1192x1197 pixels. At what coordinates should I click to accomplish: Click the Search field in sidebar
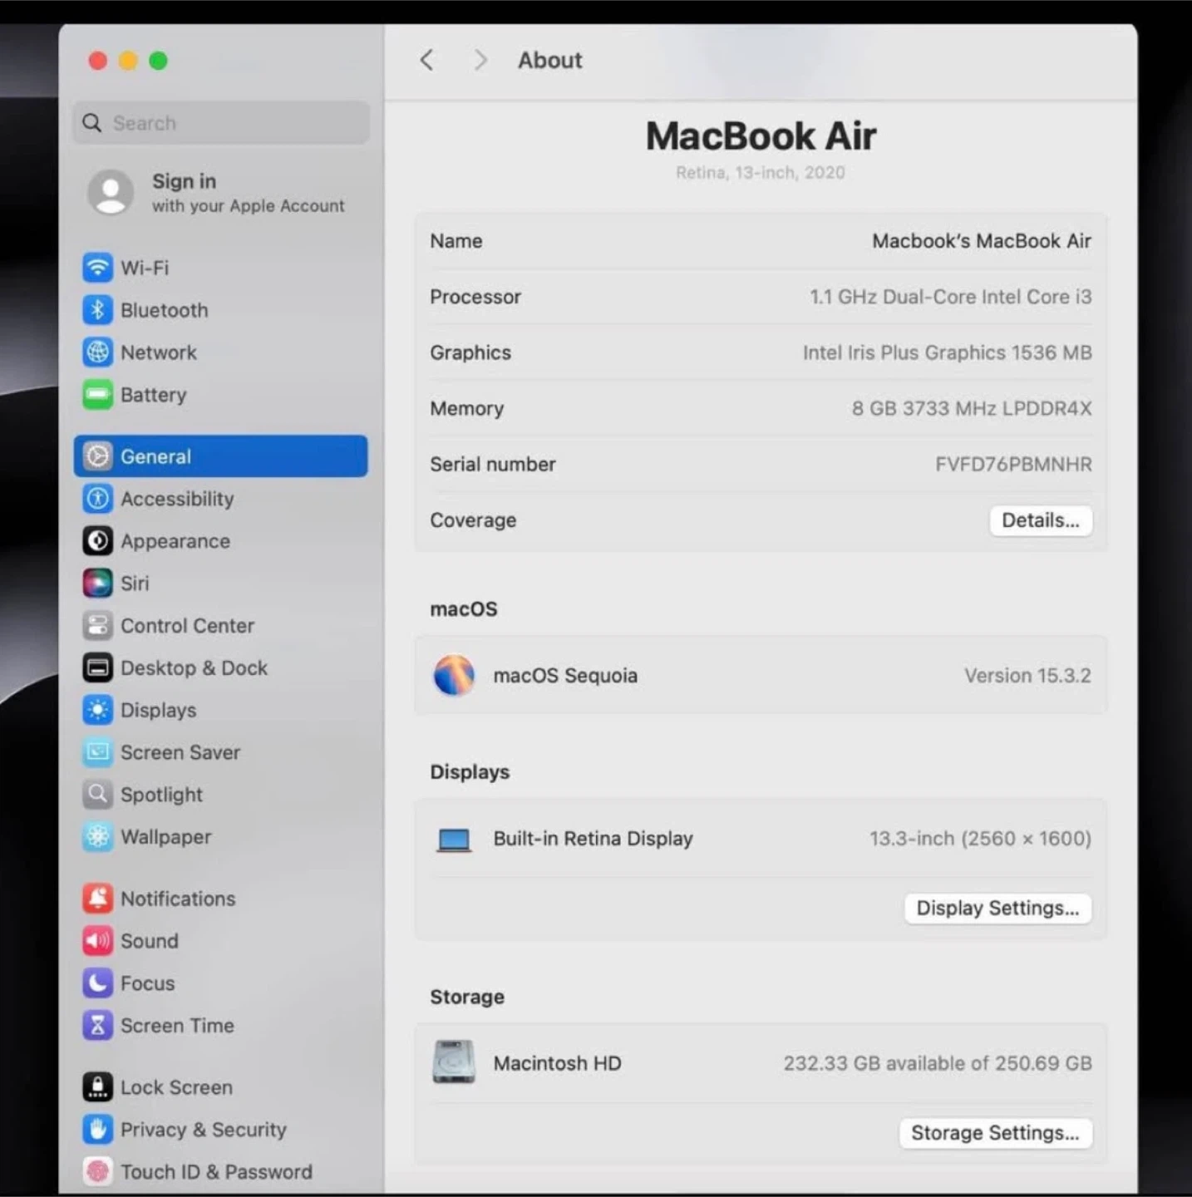point(221,123)
